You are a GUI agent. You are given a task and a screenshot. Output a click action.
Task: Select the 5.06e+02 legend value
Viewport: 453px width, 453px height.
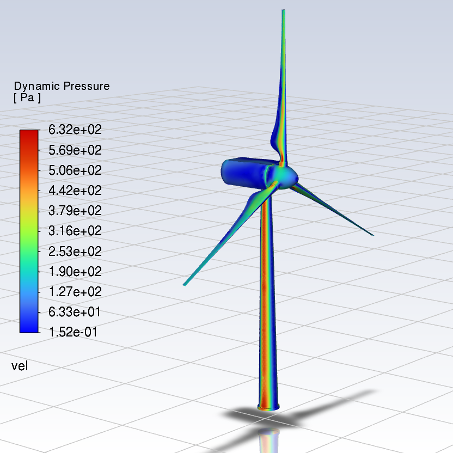75,170
